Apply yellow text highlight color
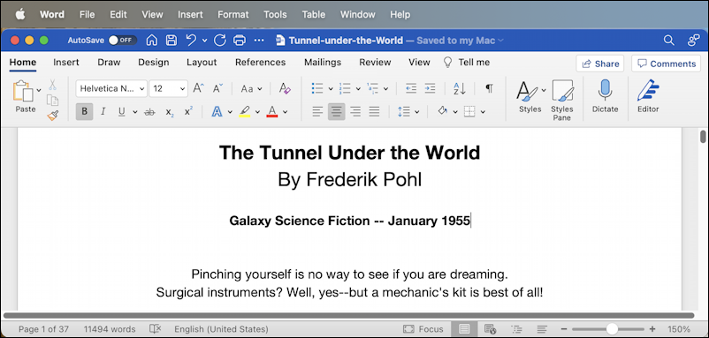This screenshot has width=709, height=338. (x=245, y=112)
